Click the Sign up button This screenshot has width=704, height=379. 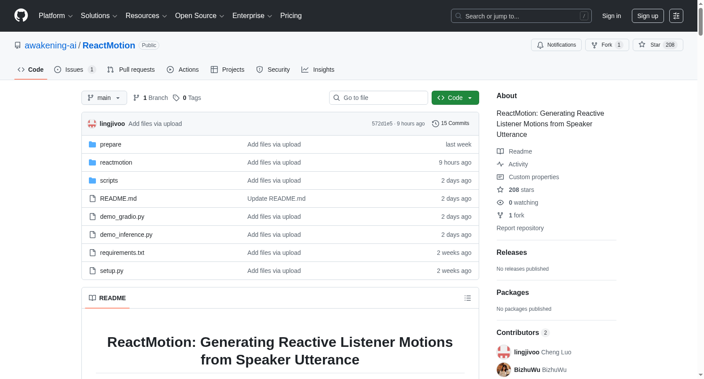point(648,16)
